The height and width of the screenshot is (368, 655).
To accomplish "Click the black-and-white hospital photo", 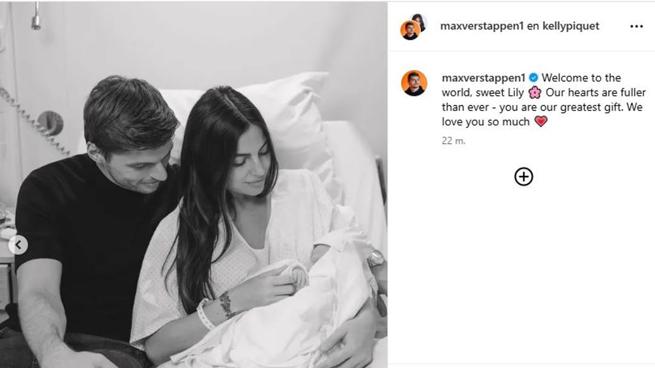I will pos(193,185).
